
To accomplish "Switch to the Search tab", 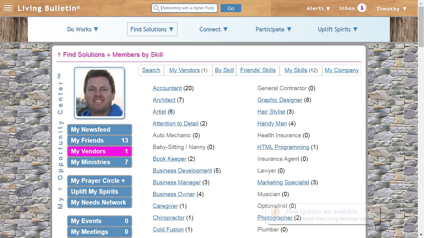I will click(151, 70).
